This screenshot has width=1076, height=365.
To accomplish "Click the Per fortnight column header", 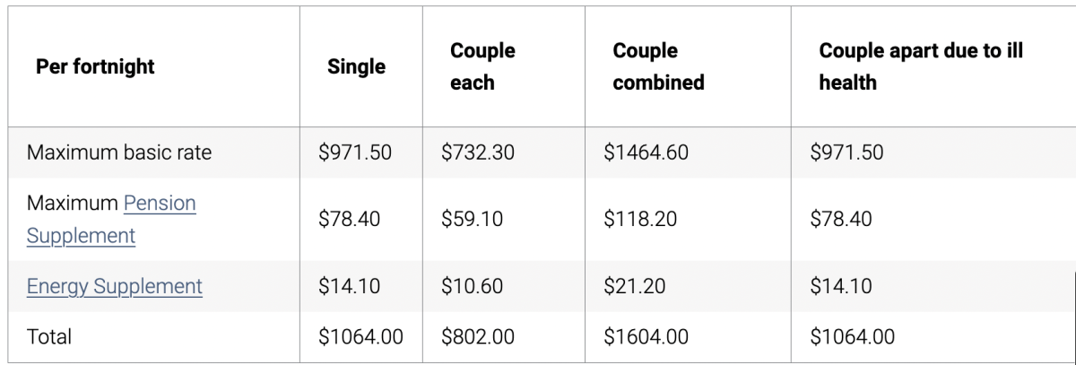I will (95, 67).
